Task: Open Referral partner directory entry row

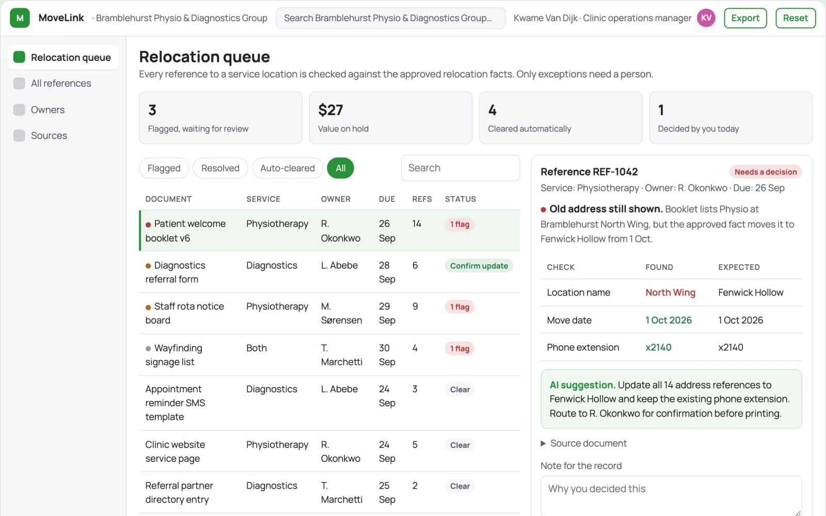Action: click(330, 492)
